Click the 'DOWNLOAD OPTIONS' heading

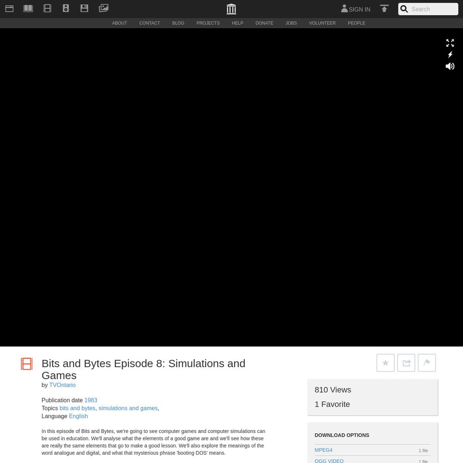(342, 435)
